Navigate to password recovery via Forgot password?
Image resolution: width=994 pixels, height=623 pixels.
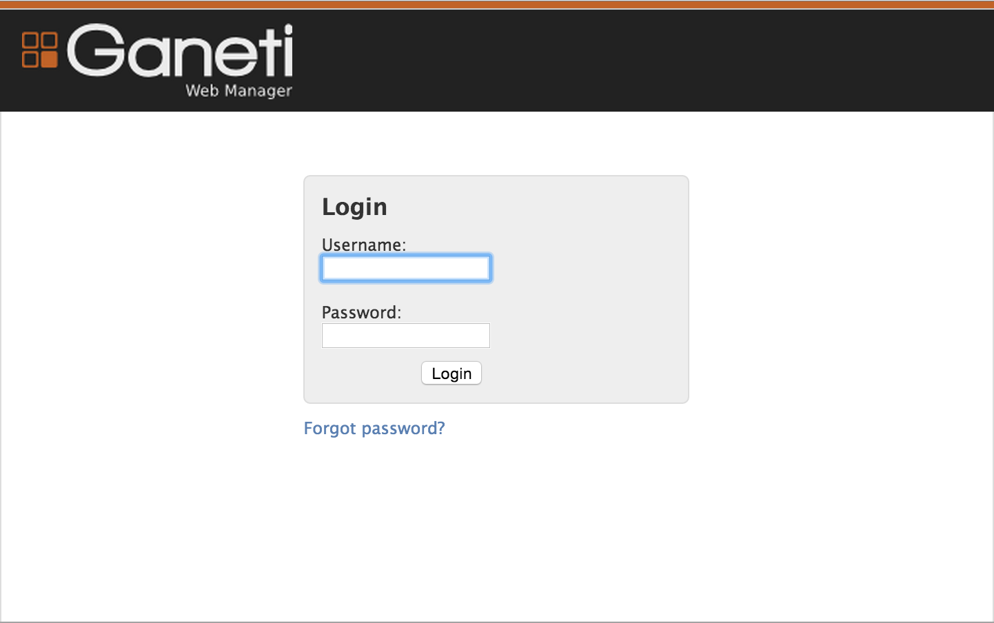point(374,428)
